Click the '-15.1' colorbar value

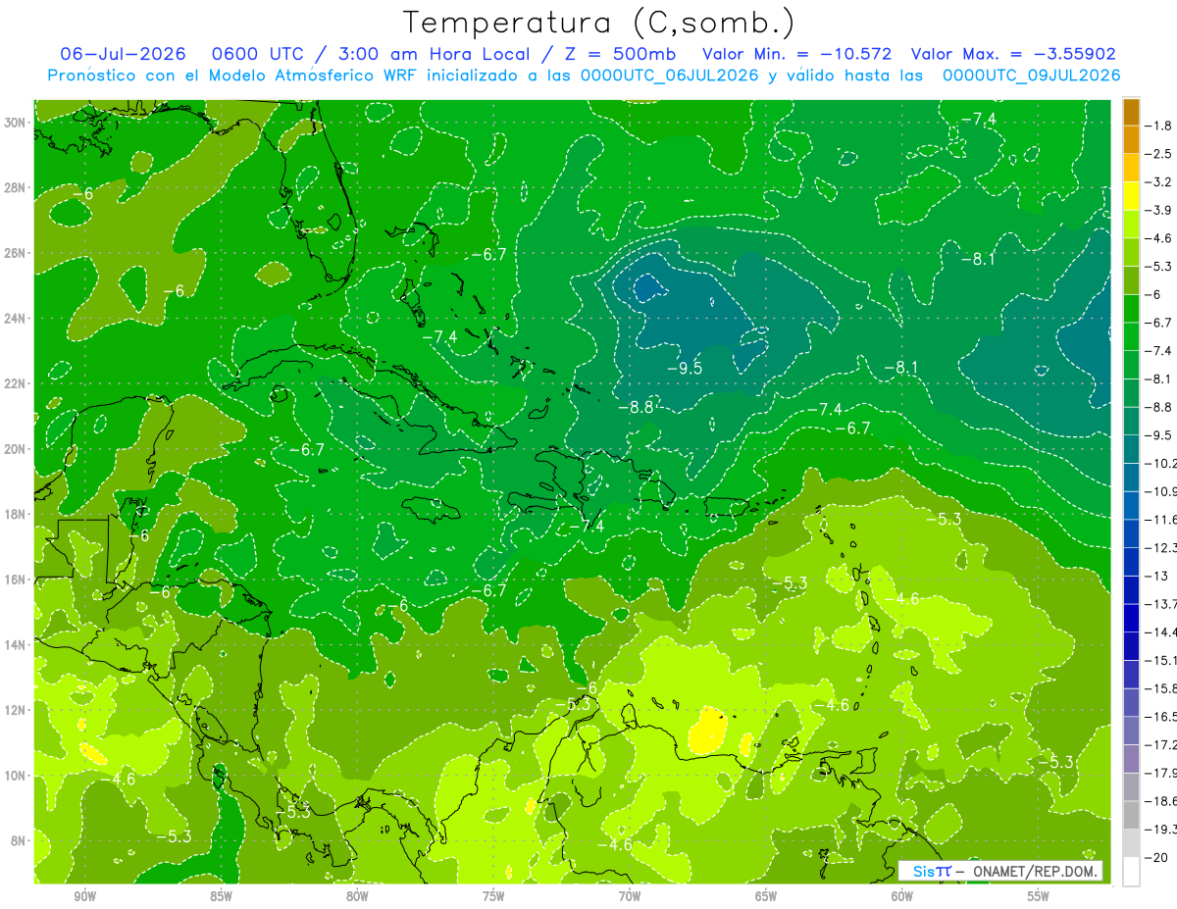click(1162, 660)
